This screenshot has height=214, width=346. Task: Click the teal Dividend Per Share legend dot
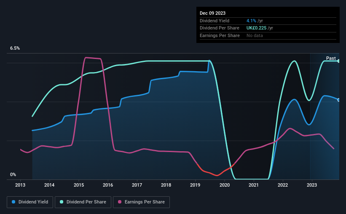coord(62,202)
